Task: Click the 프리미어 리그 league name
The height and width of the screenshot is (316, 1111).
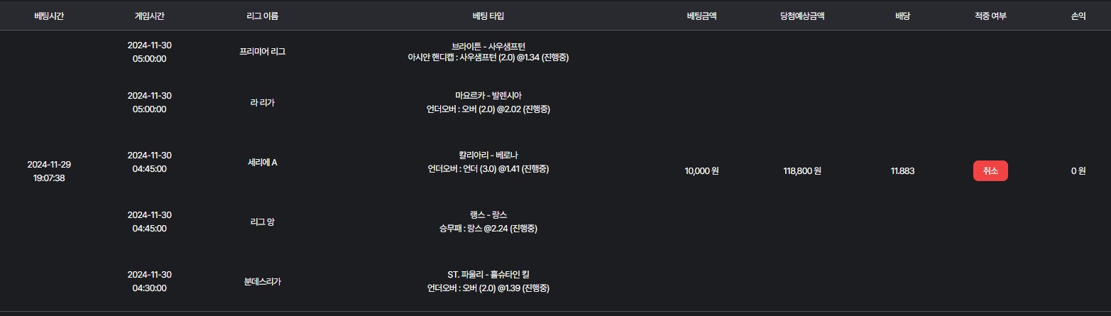Action: (262, 52)
